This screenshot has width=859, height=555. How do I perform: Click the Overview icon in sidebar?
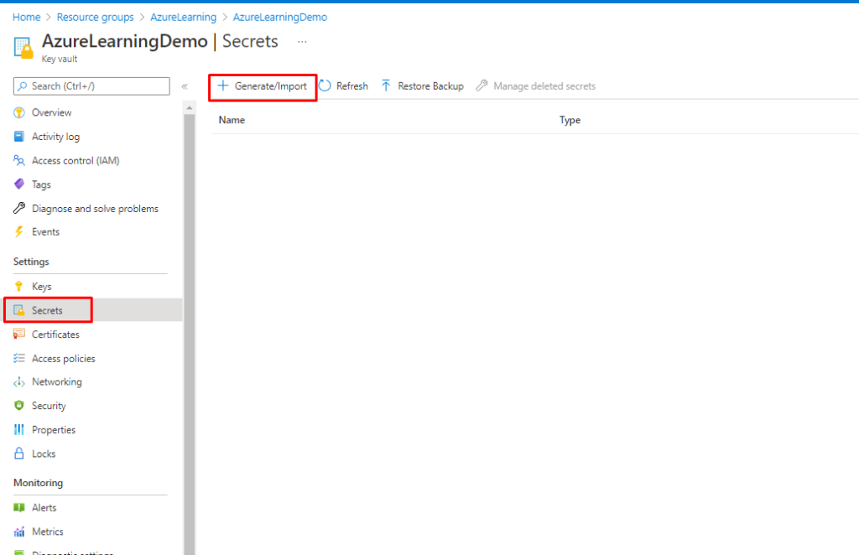pyautogui.click(x=19, y=112)
